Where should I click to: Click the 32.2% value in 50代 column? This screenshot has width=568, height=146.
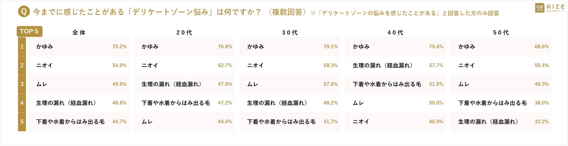pyautogui.click(x=541, y=122)
